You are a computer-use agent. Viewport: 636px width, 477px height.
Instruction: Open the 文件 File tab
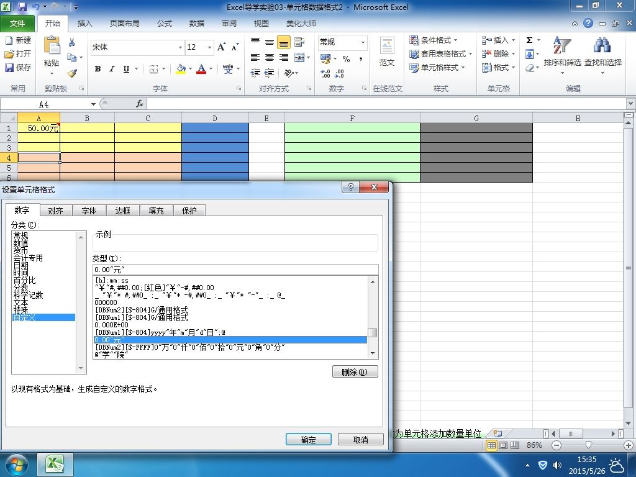pos(17,24)
